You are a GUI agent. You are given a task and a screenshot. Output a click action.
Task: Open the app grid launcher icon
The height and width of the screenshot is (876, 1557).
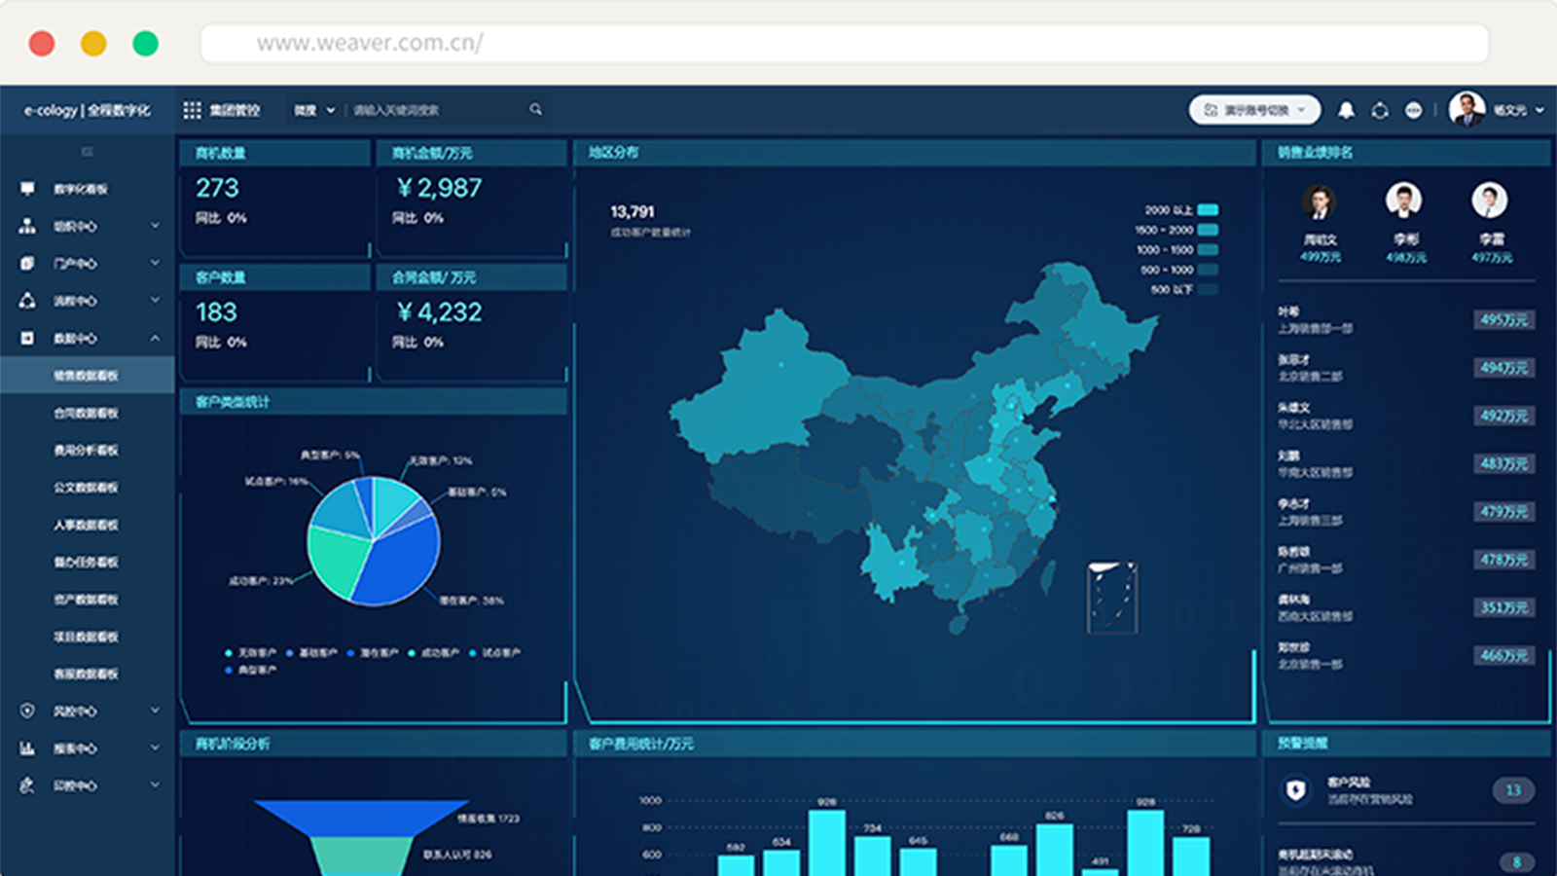point(192,111)
